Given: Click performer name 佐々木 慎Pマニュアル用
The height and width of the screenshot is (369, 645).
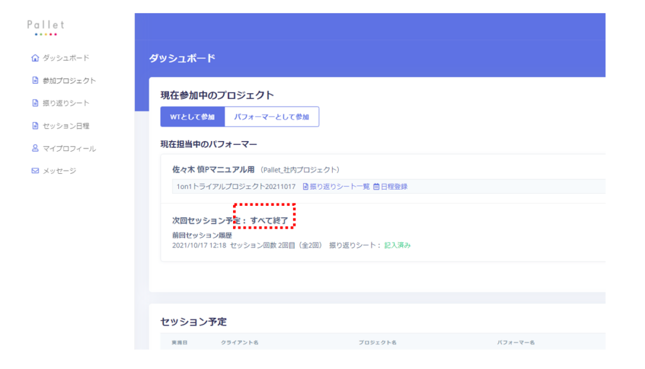Looking at the screenshot, I should (x=213, y=169).
